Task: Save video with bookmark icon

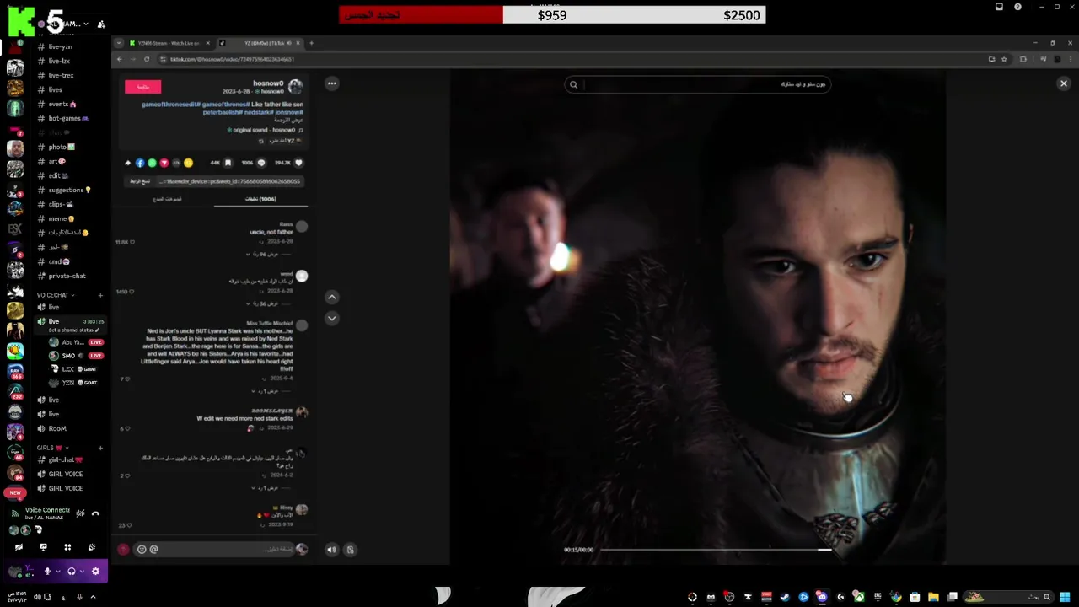Action: (x=228, y=163)
